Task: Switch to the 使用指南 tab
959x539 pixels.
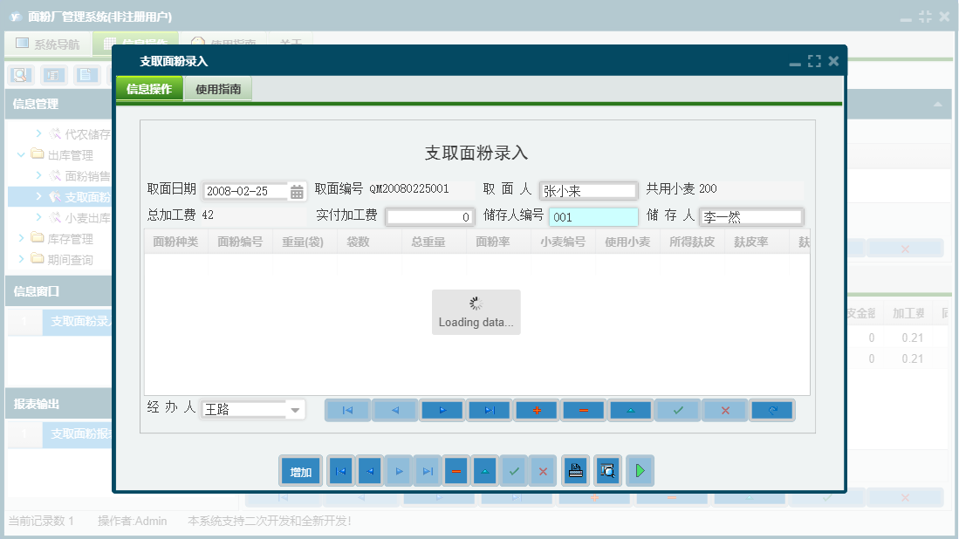Action: pyautogui.click(x=217, y=88)
